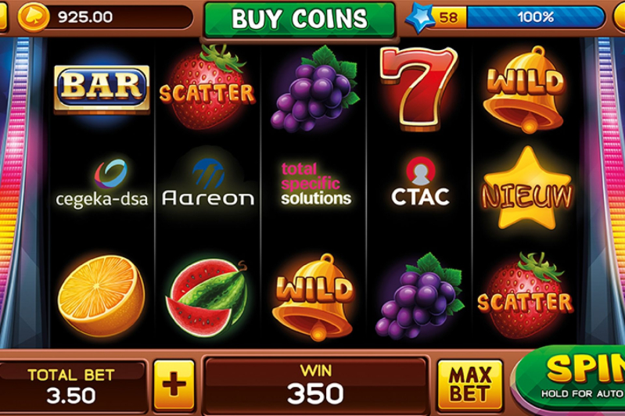Select the SCATTER strawberry in top row
Screen dimensions: 625x416
coord(207,88)
